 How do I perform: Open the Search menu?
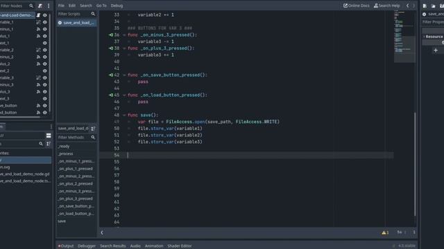(x=86, y=6)
